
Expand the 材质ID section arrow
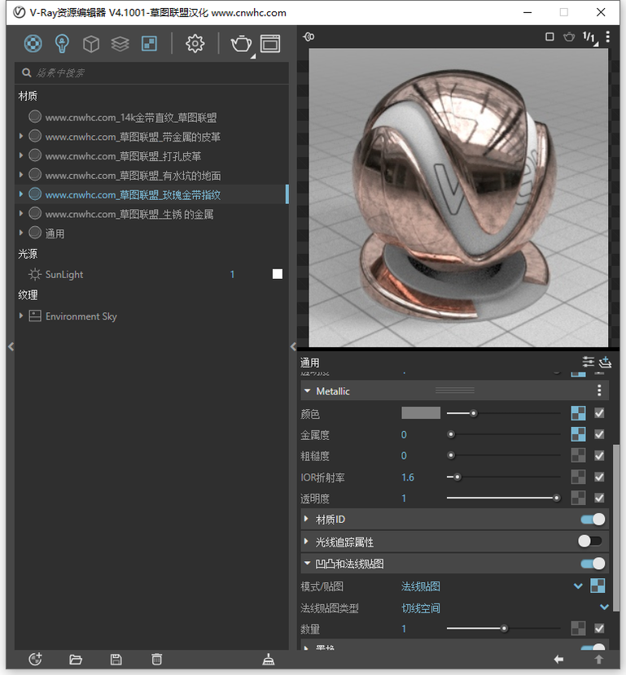coord(306,519)
